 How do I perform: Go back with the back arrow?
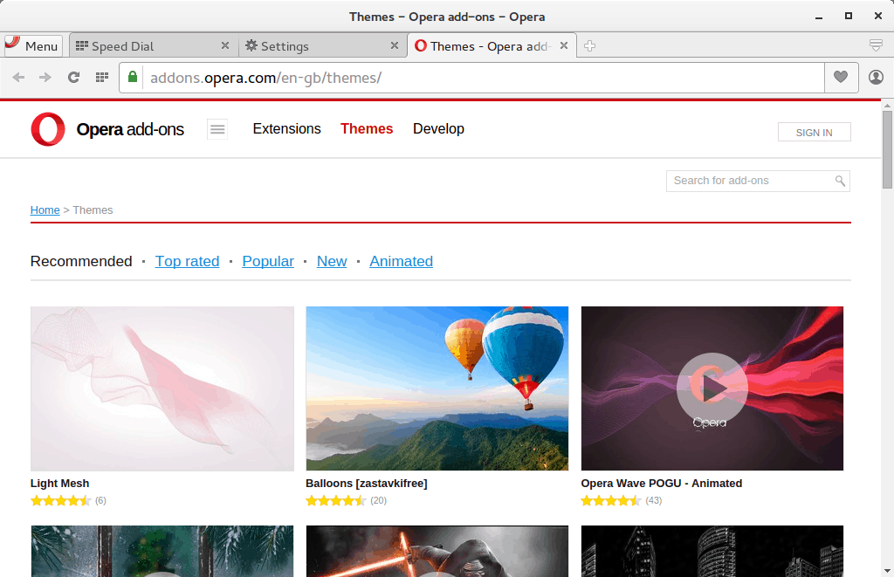tap(18, 77)
